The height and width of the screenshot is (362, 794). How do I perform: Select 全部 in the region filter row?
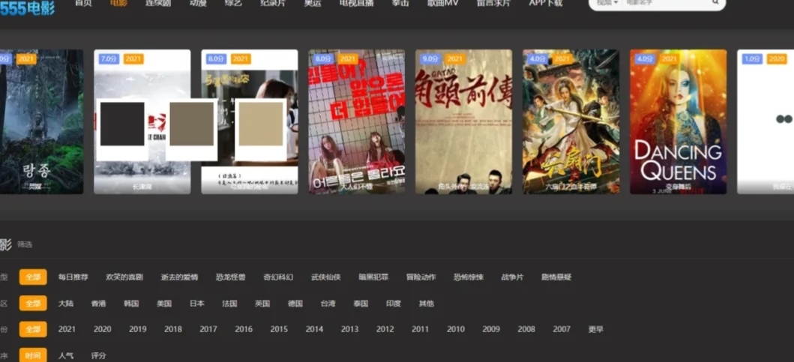pyautogui.click(x=33, y=304)
